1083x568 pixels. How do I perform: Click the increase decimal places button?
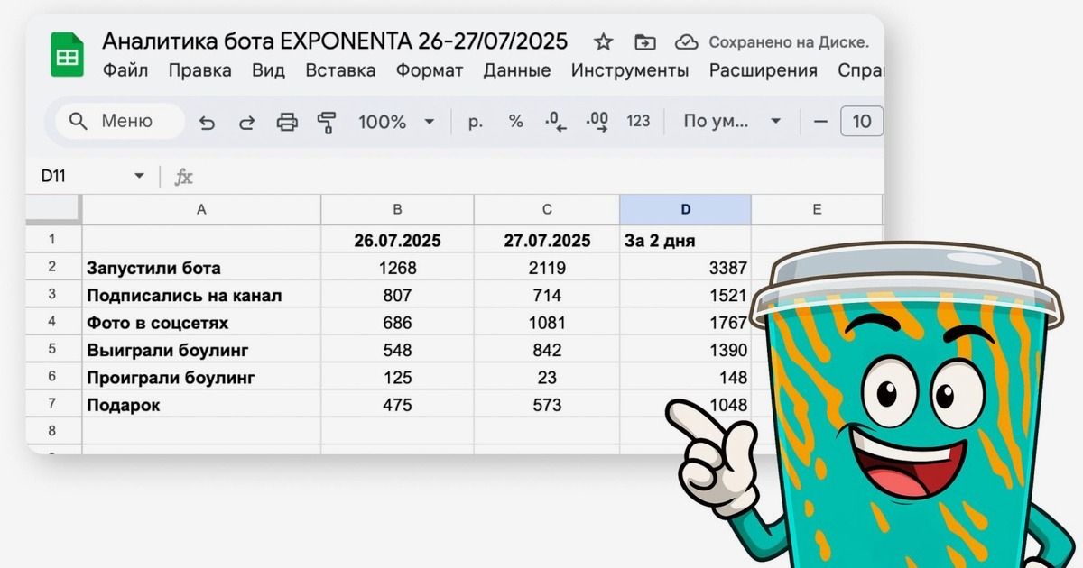[597, 122]
